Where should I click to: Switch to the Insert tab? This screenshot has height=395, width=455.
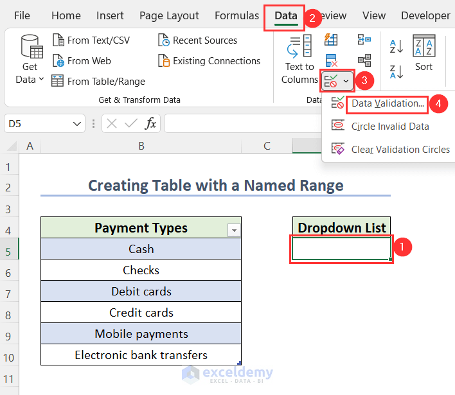110,15
